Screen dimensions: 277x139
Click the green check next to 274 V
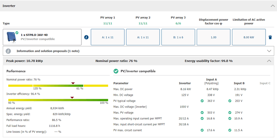[x=230, y=112]
